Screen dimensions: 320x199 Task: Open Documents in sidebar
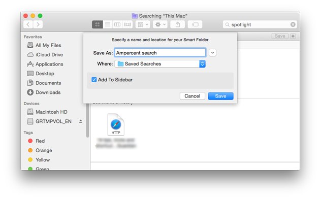[x=44, y=83]
